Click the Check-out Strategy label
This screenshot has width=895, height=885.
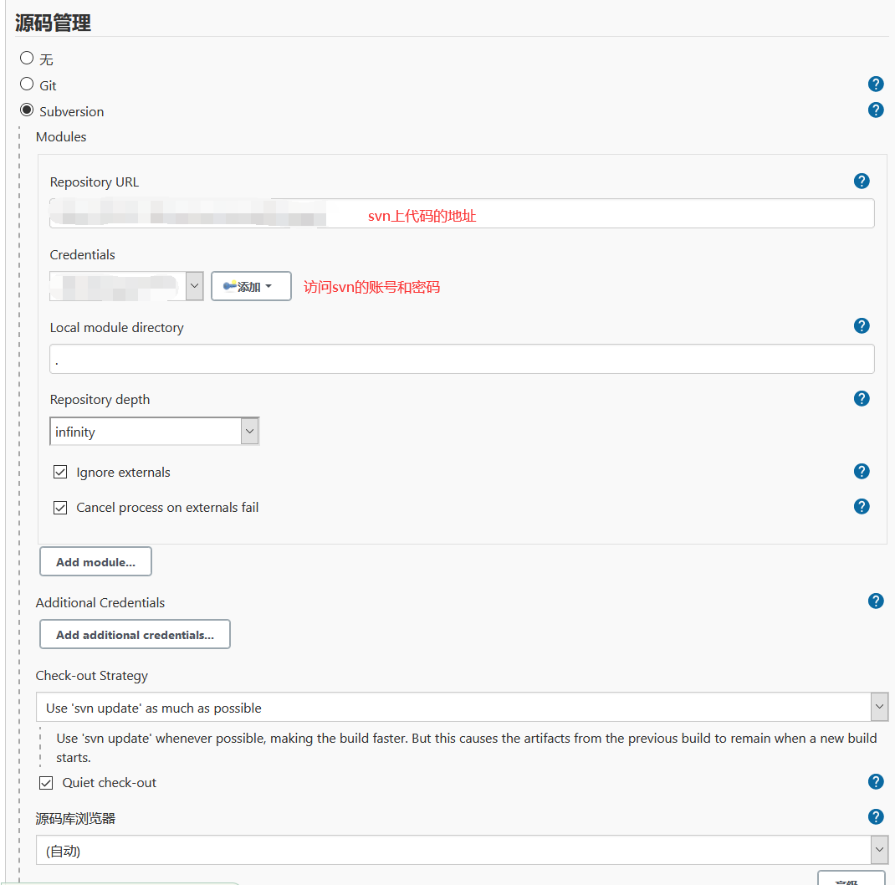click(92, 675)
